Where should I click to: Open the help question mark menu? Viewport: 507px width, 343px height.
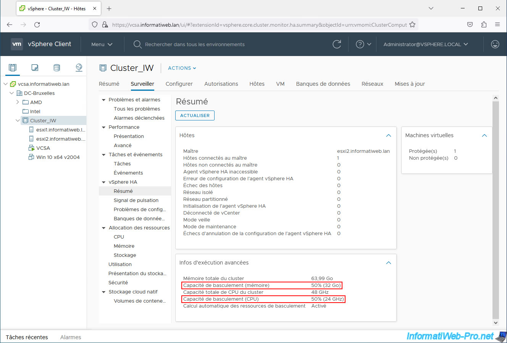pyautogui.click(x=363, y=44)
